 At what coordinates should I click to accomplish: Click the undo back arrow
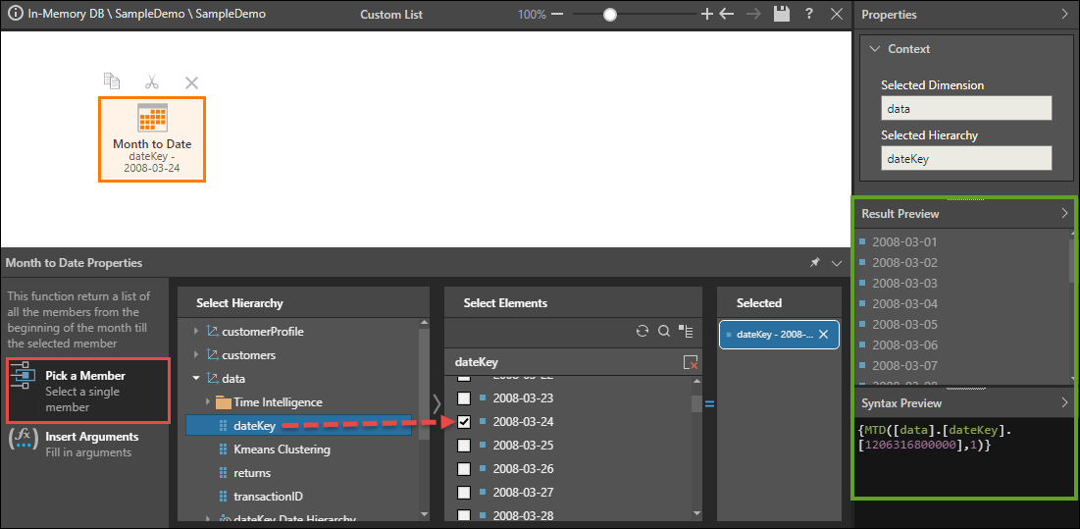tap(727, 15)
